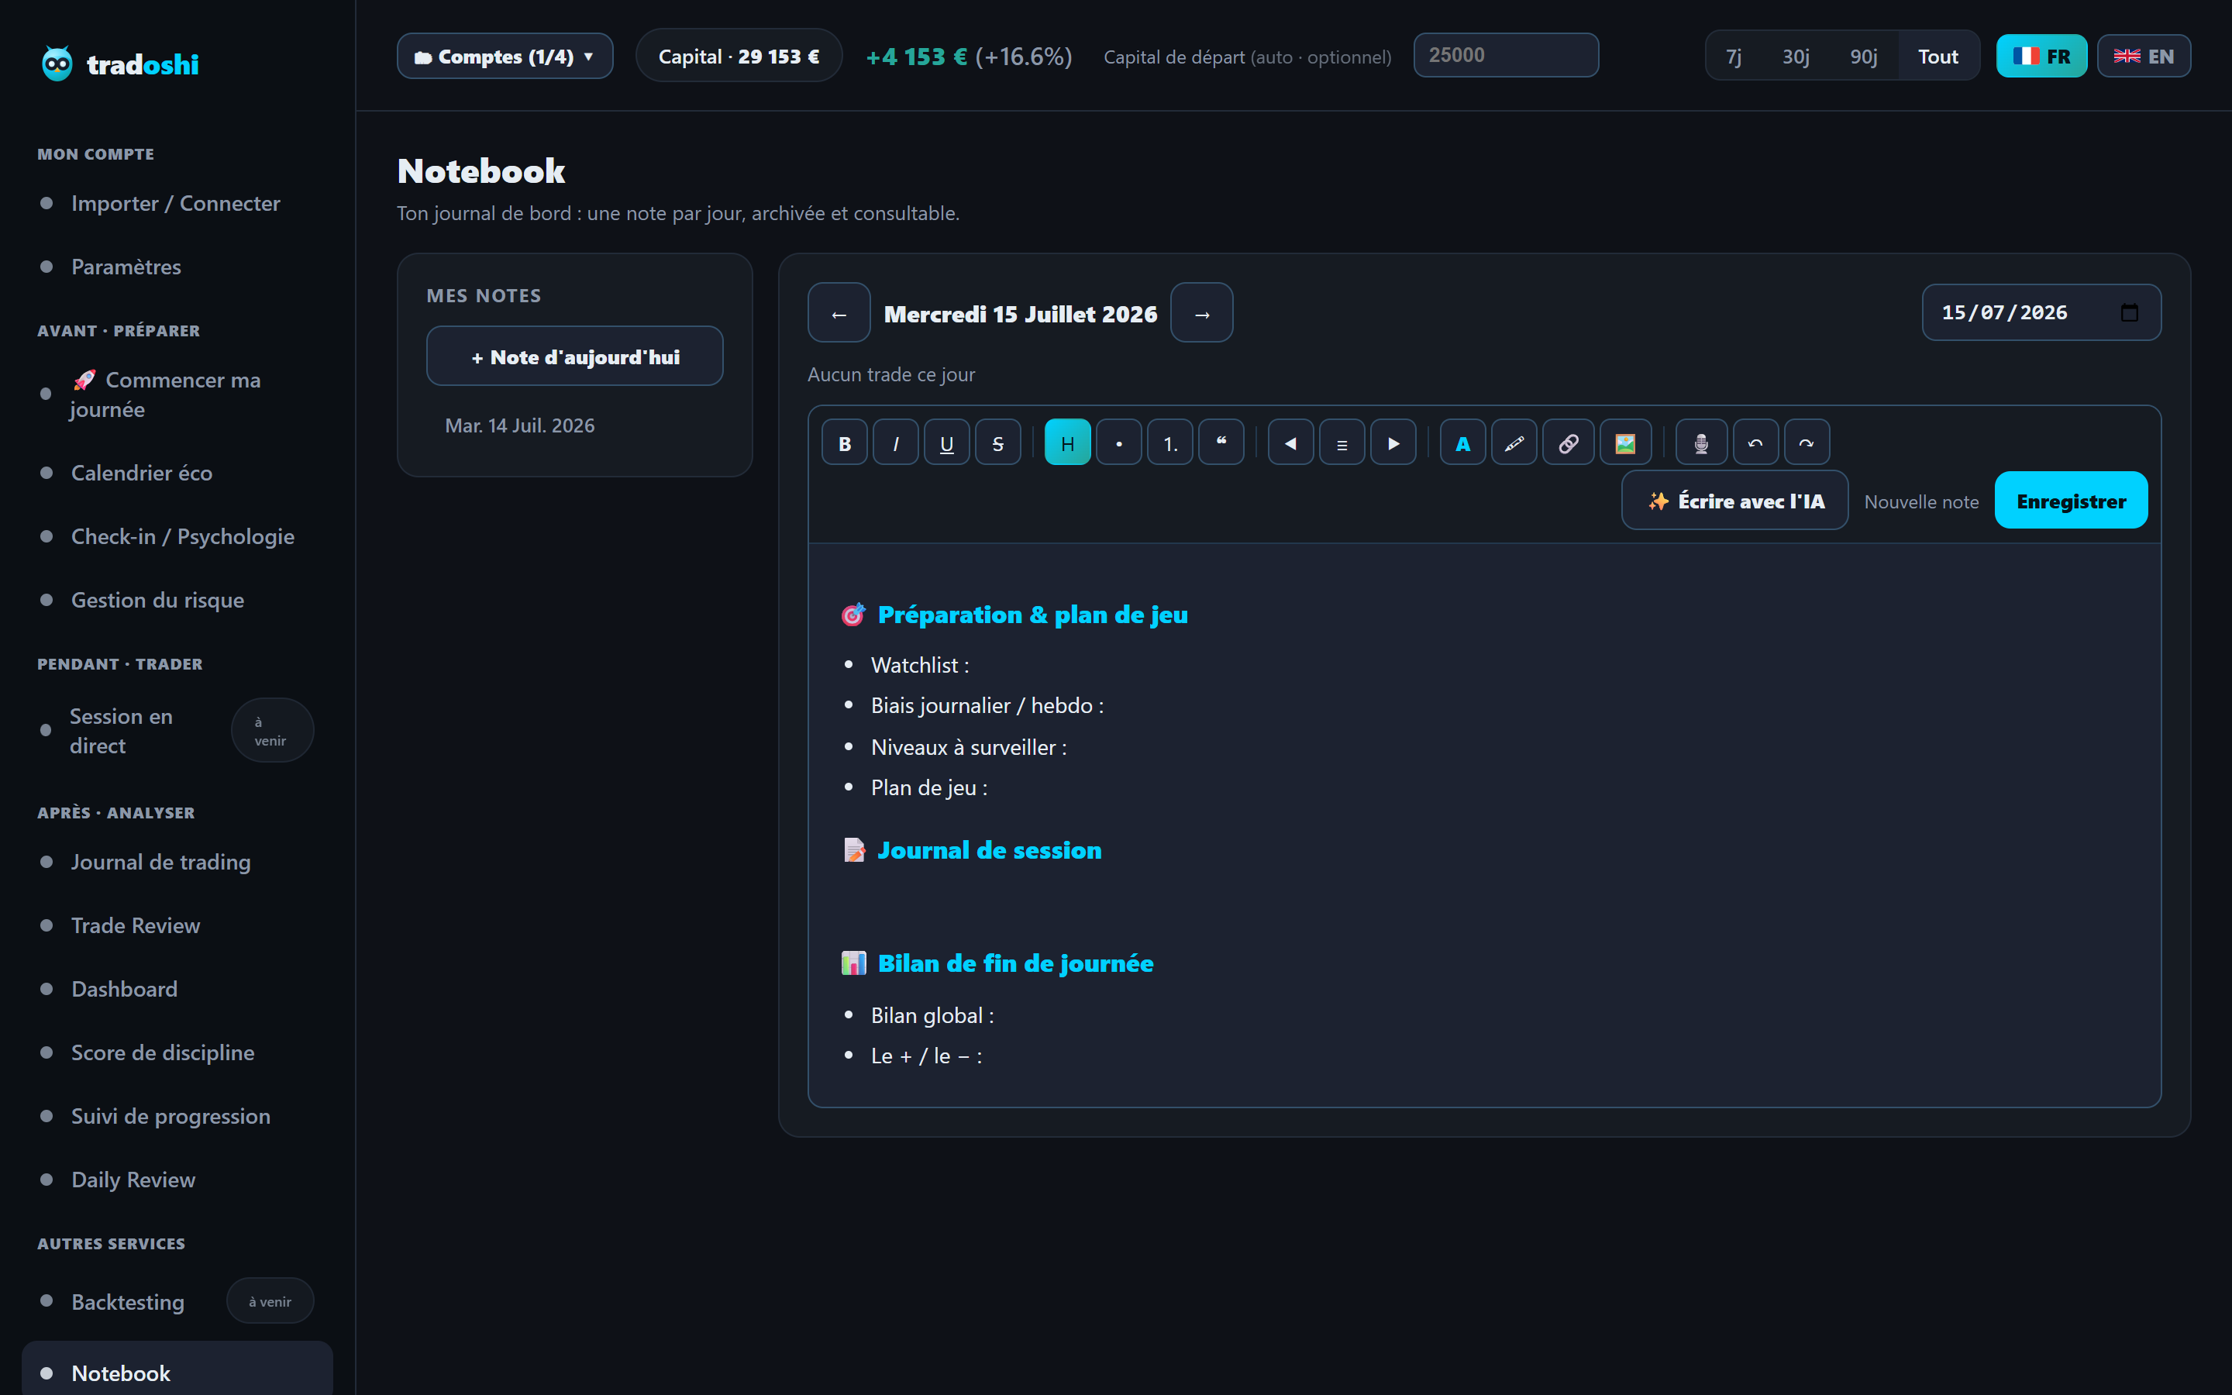Select the 90j period filter
This screenshot has width=2232, height=1395.
pyautogui.click(x=1863, y=57)
